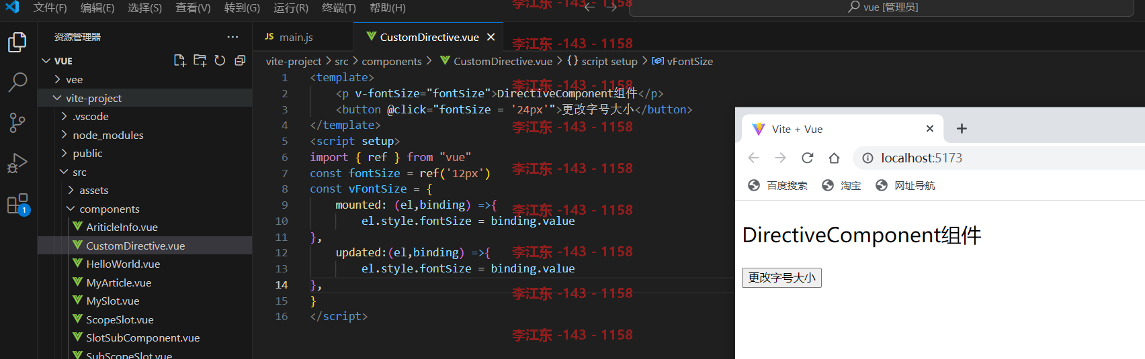Open the Search view in activity bar
This screenshot has width=1145, height=359.
coord(17,83)
